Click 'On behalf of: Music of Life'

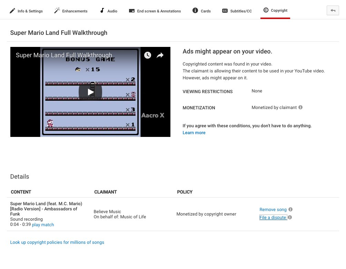120,217
